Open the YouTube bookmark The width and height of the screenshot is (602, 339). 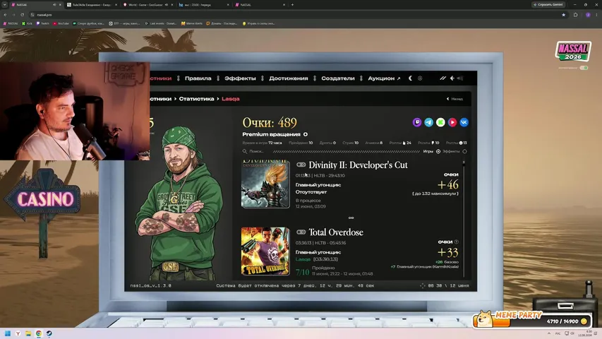(x=61, y=23)
